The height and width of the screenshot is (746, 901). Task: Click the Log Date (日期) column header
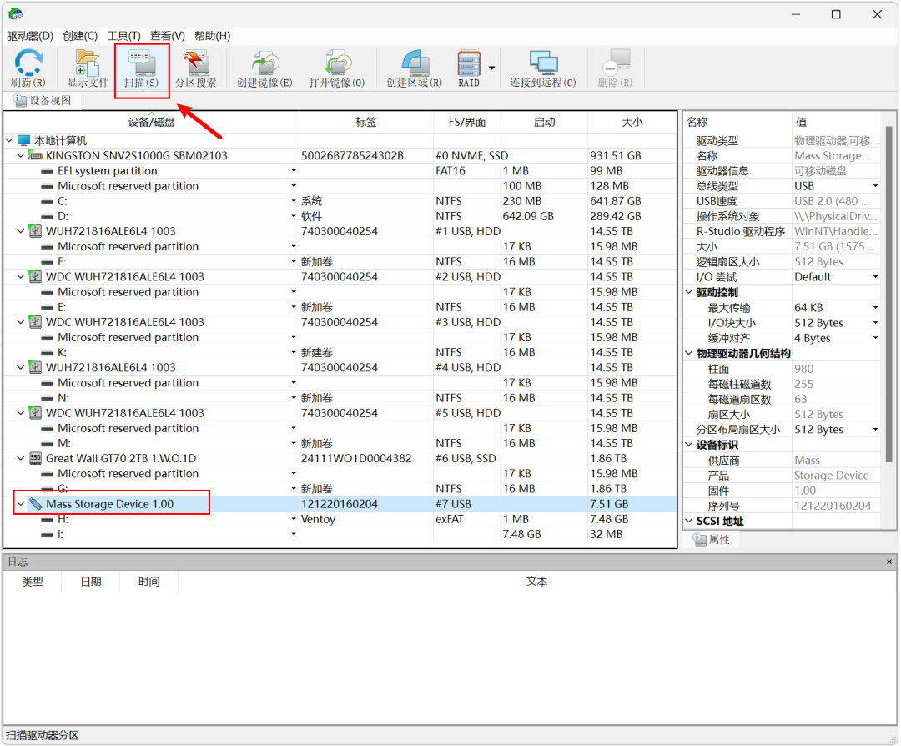coord(91,582)
